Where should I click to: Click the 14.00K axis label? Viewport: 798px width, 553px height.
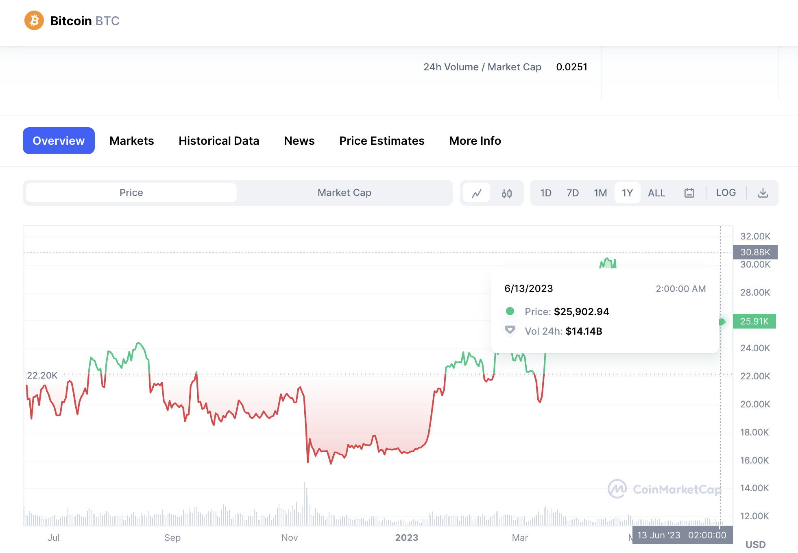[x=754, y=488]
